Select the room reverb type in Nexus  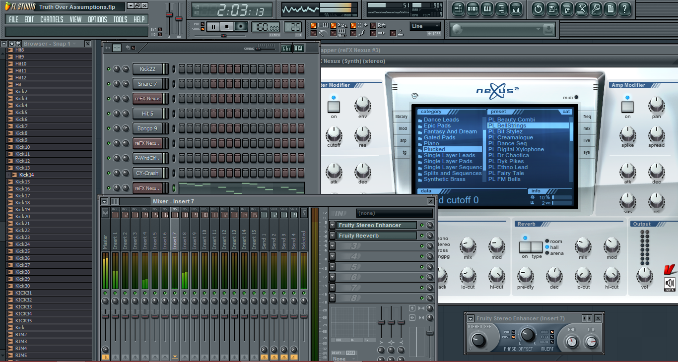click(547, 241)
